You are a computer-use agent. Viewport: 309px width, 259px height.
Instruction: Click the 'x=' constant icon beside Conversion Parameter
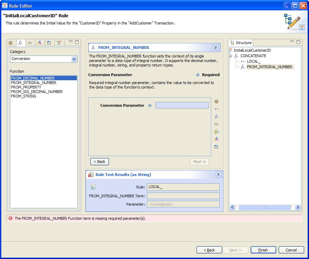tap(216, 109)
